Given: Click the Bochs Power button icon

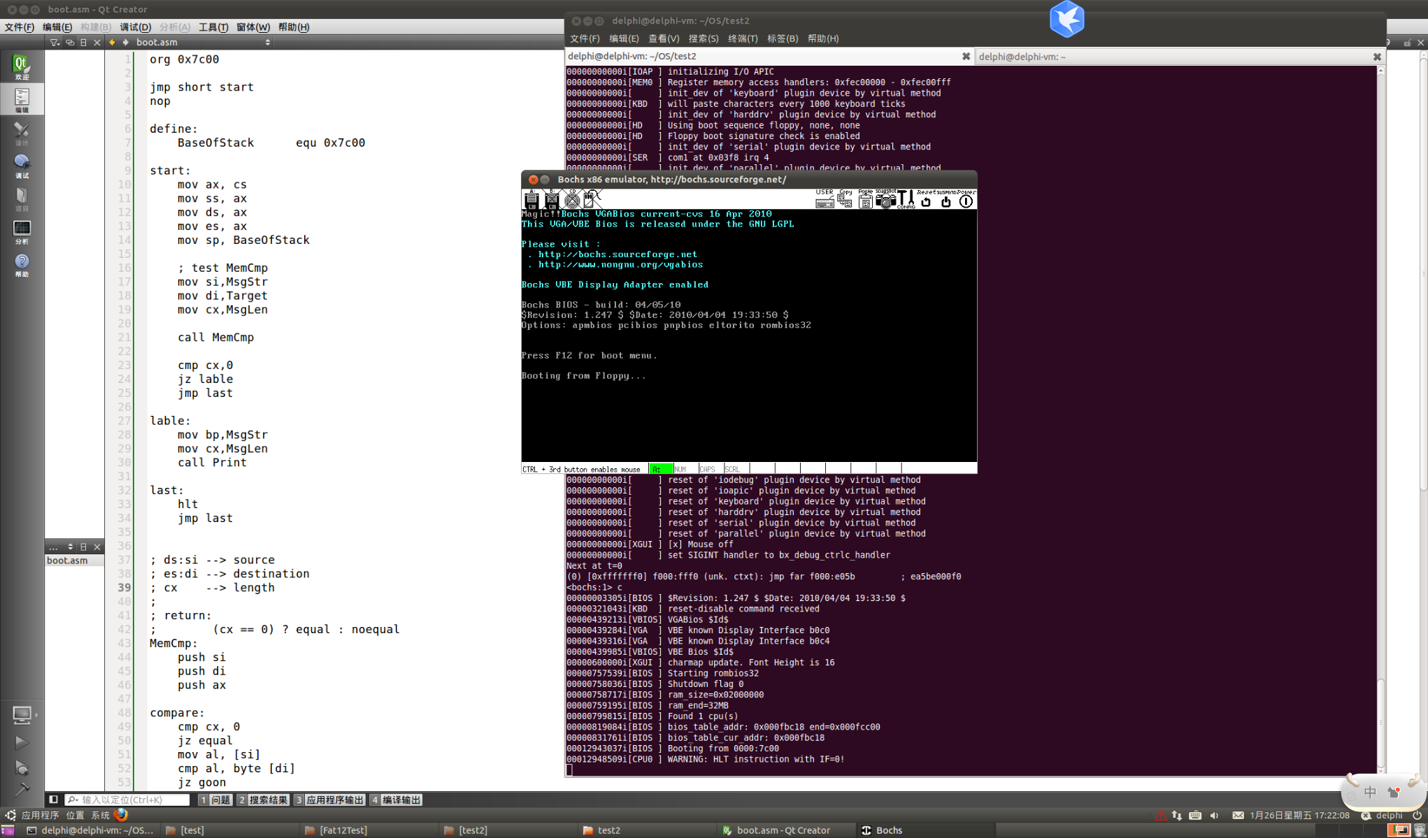Looking at the screenshot, I should coord(966,201).
